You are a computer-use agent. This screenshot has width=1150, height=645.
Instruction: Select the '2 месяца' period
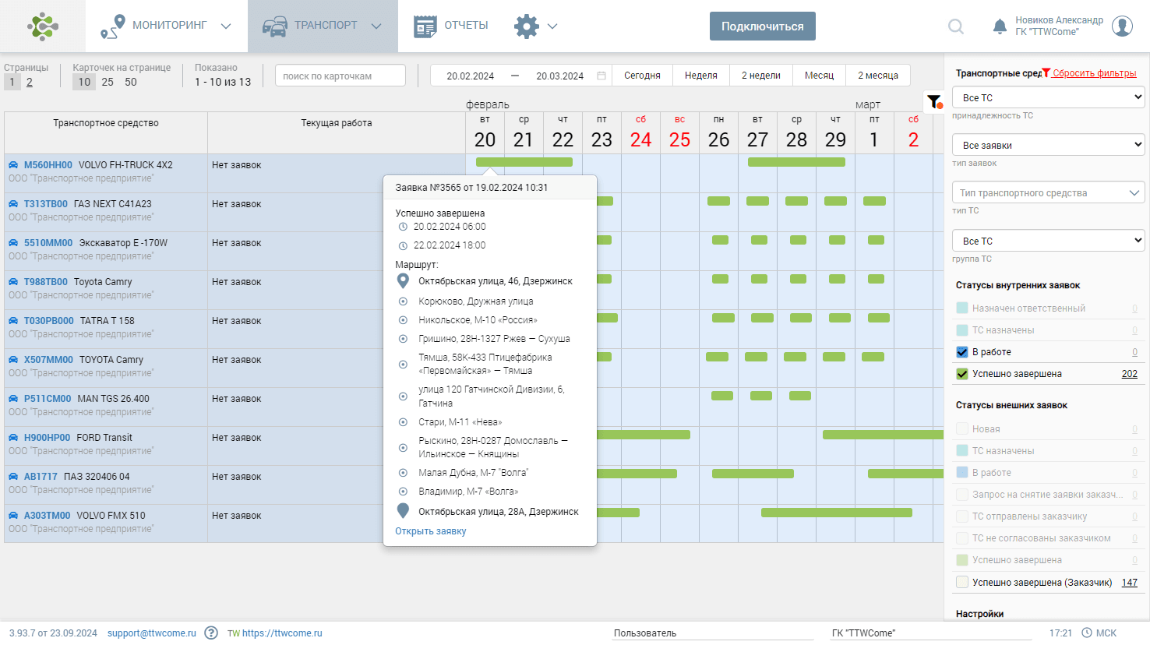pos(878,76)
